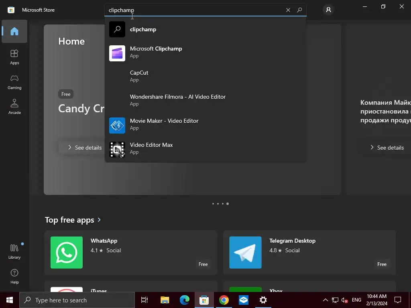Viewport: 411px width, 308px height.
Task: Click See details on the right banner
Action: coord(387,148)
